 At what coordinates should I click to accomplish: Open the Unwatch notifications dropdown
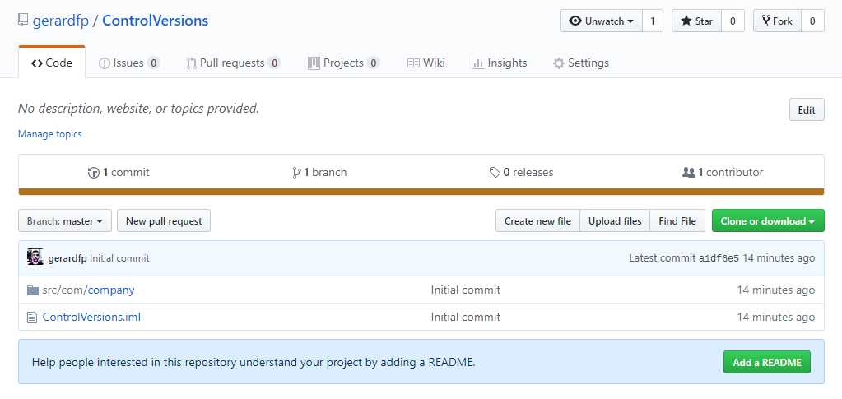[x=601, y=21]
